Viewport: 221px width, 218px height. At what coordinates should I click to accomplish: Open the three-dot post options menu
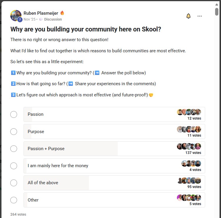[200, 16]
